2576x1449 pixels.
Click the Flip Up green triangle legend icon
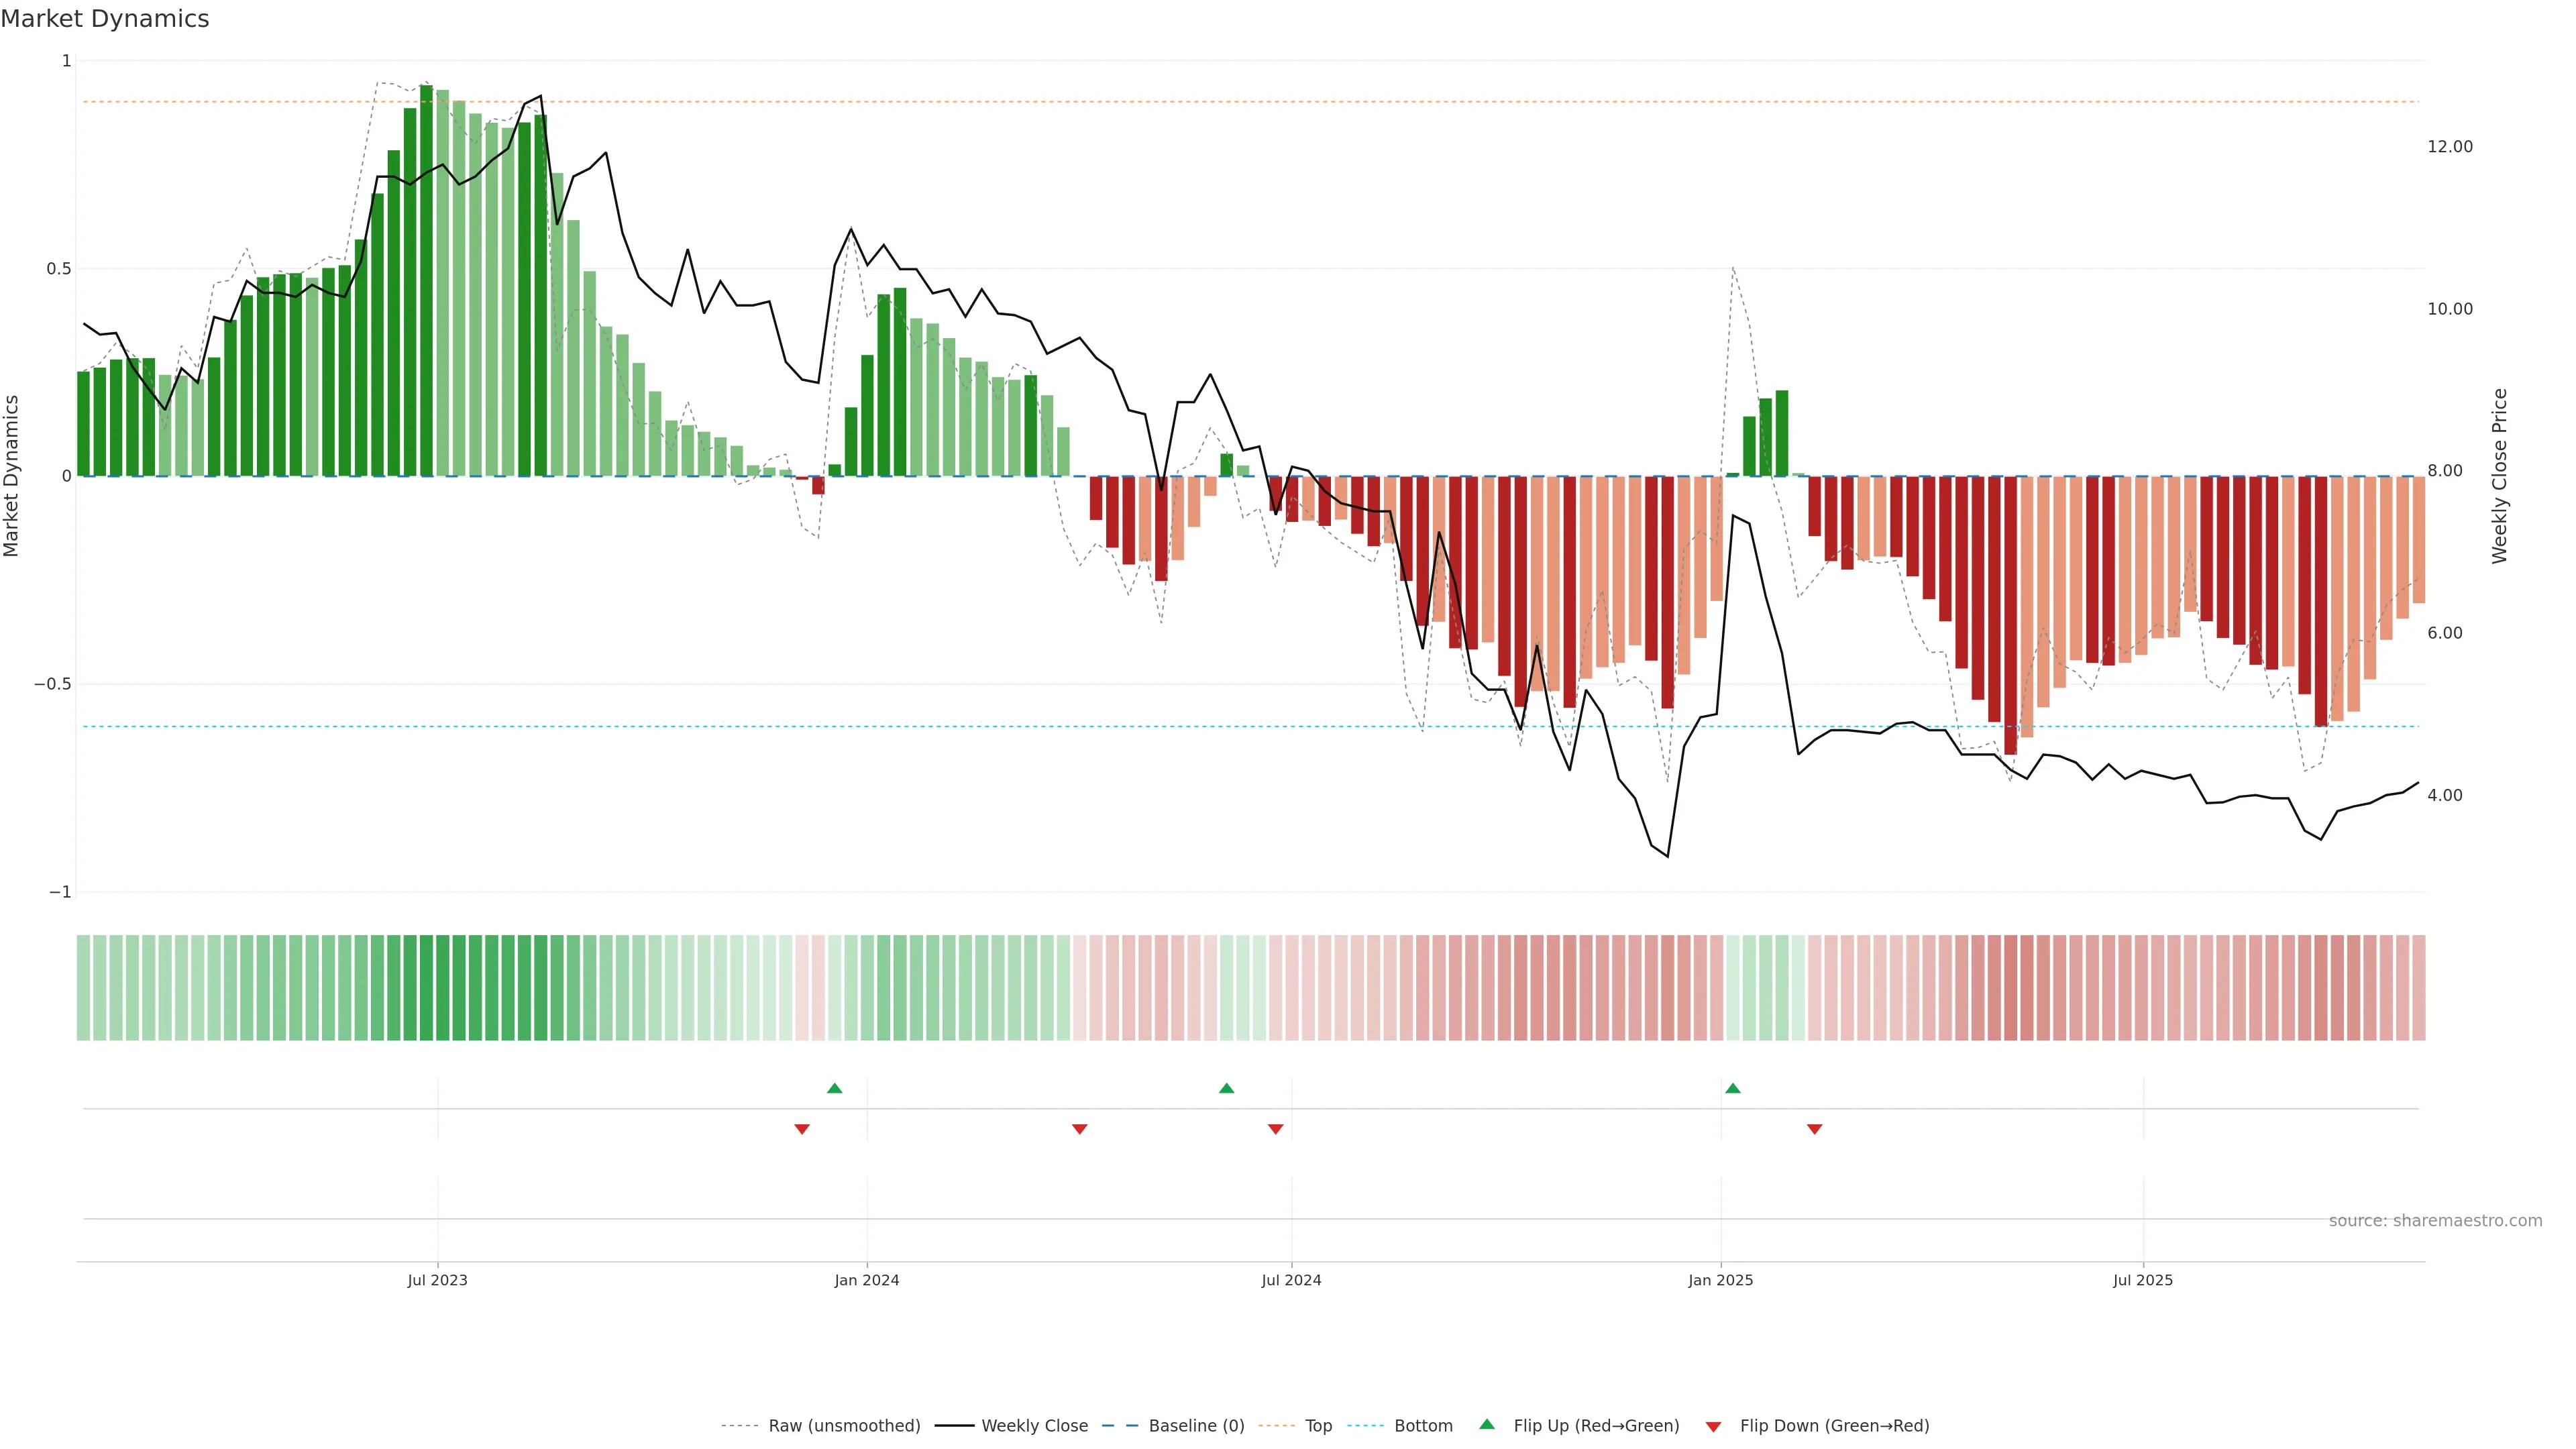pos(1487,1425)
